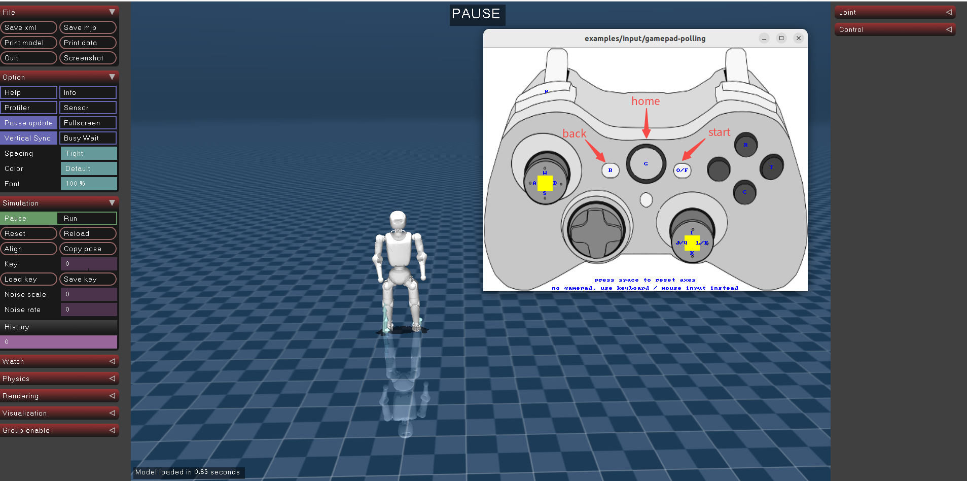Click the gamepad back button labeled B

pos(610,170)
